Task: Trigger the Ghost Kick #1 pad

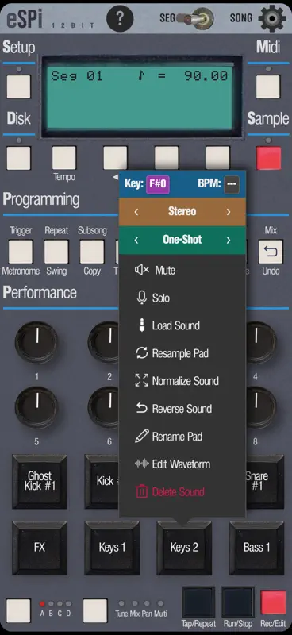Action: coord(40,481)
